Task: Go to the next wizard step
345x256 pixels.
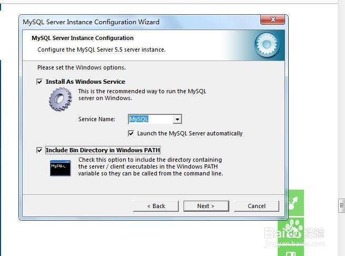Action: [x=206, y=206]
